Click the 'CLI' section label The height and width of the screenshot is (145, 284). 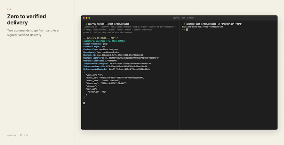pos(9,10)
